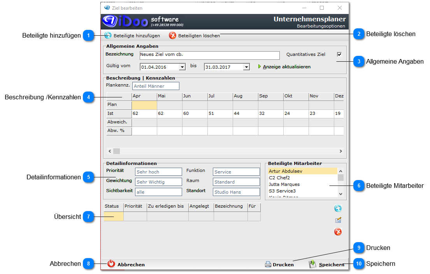Open the Gültig vom date dropdown
430x274 pixels.
[x=183, y=67]
